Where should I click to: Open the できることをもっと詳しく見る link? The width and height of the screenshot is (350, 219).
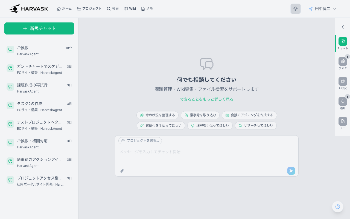(206, 99)
